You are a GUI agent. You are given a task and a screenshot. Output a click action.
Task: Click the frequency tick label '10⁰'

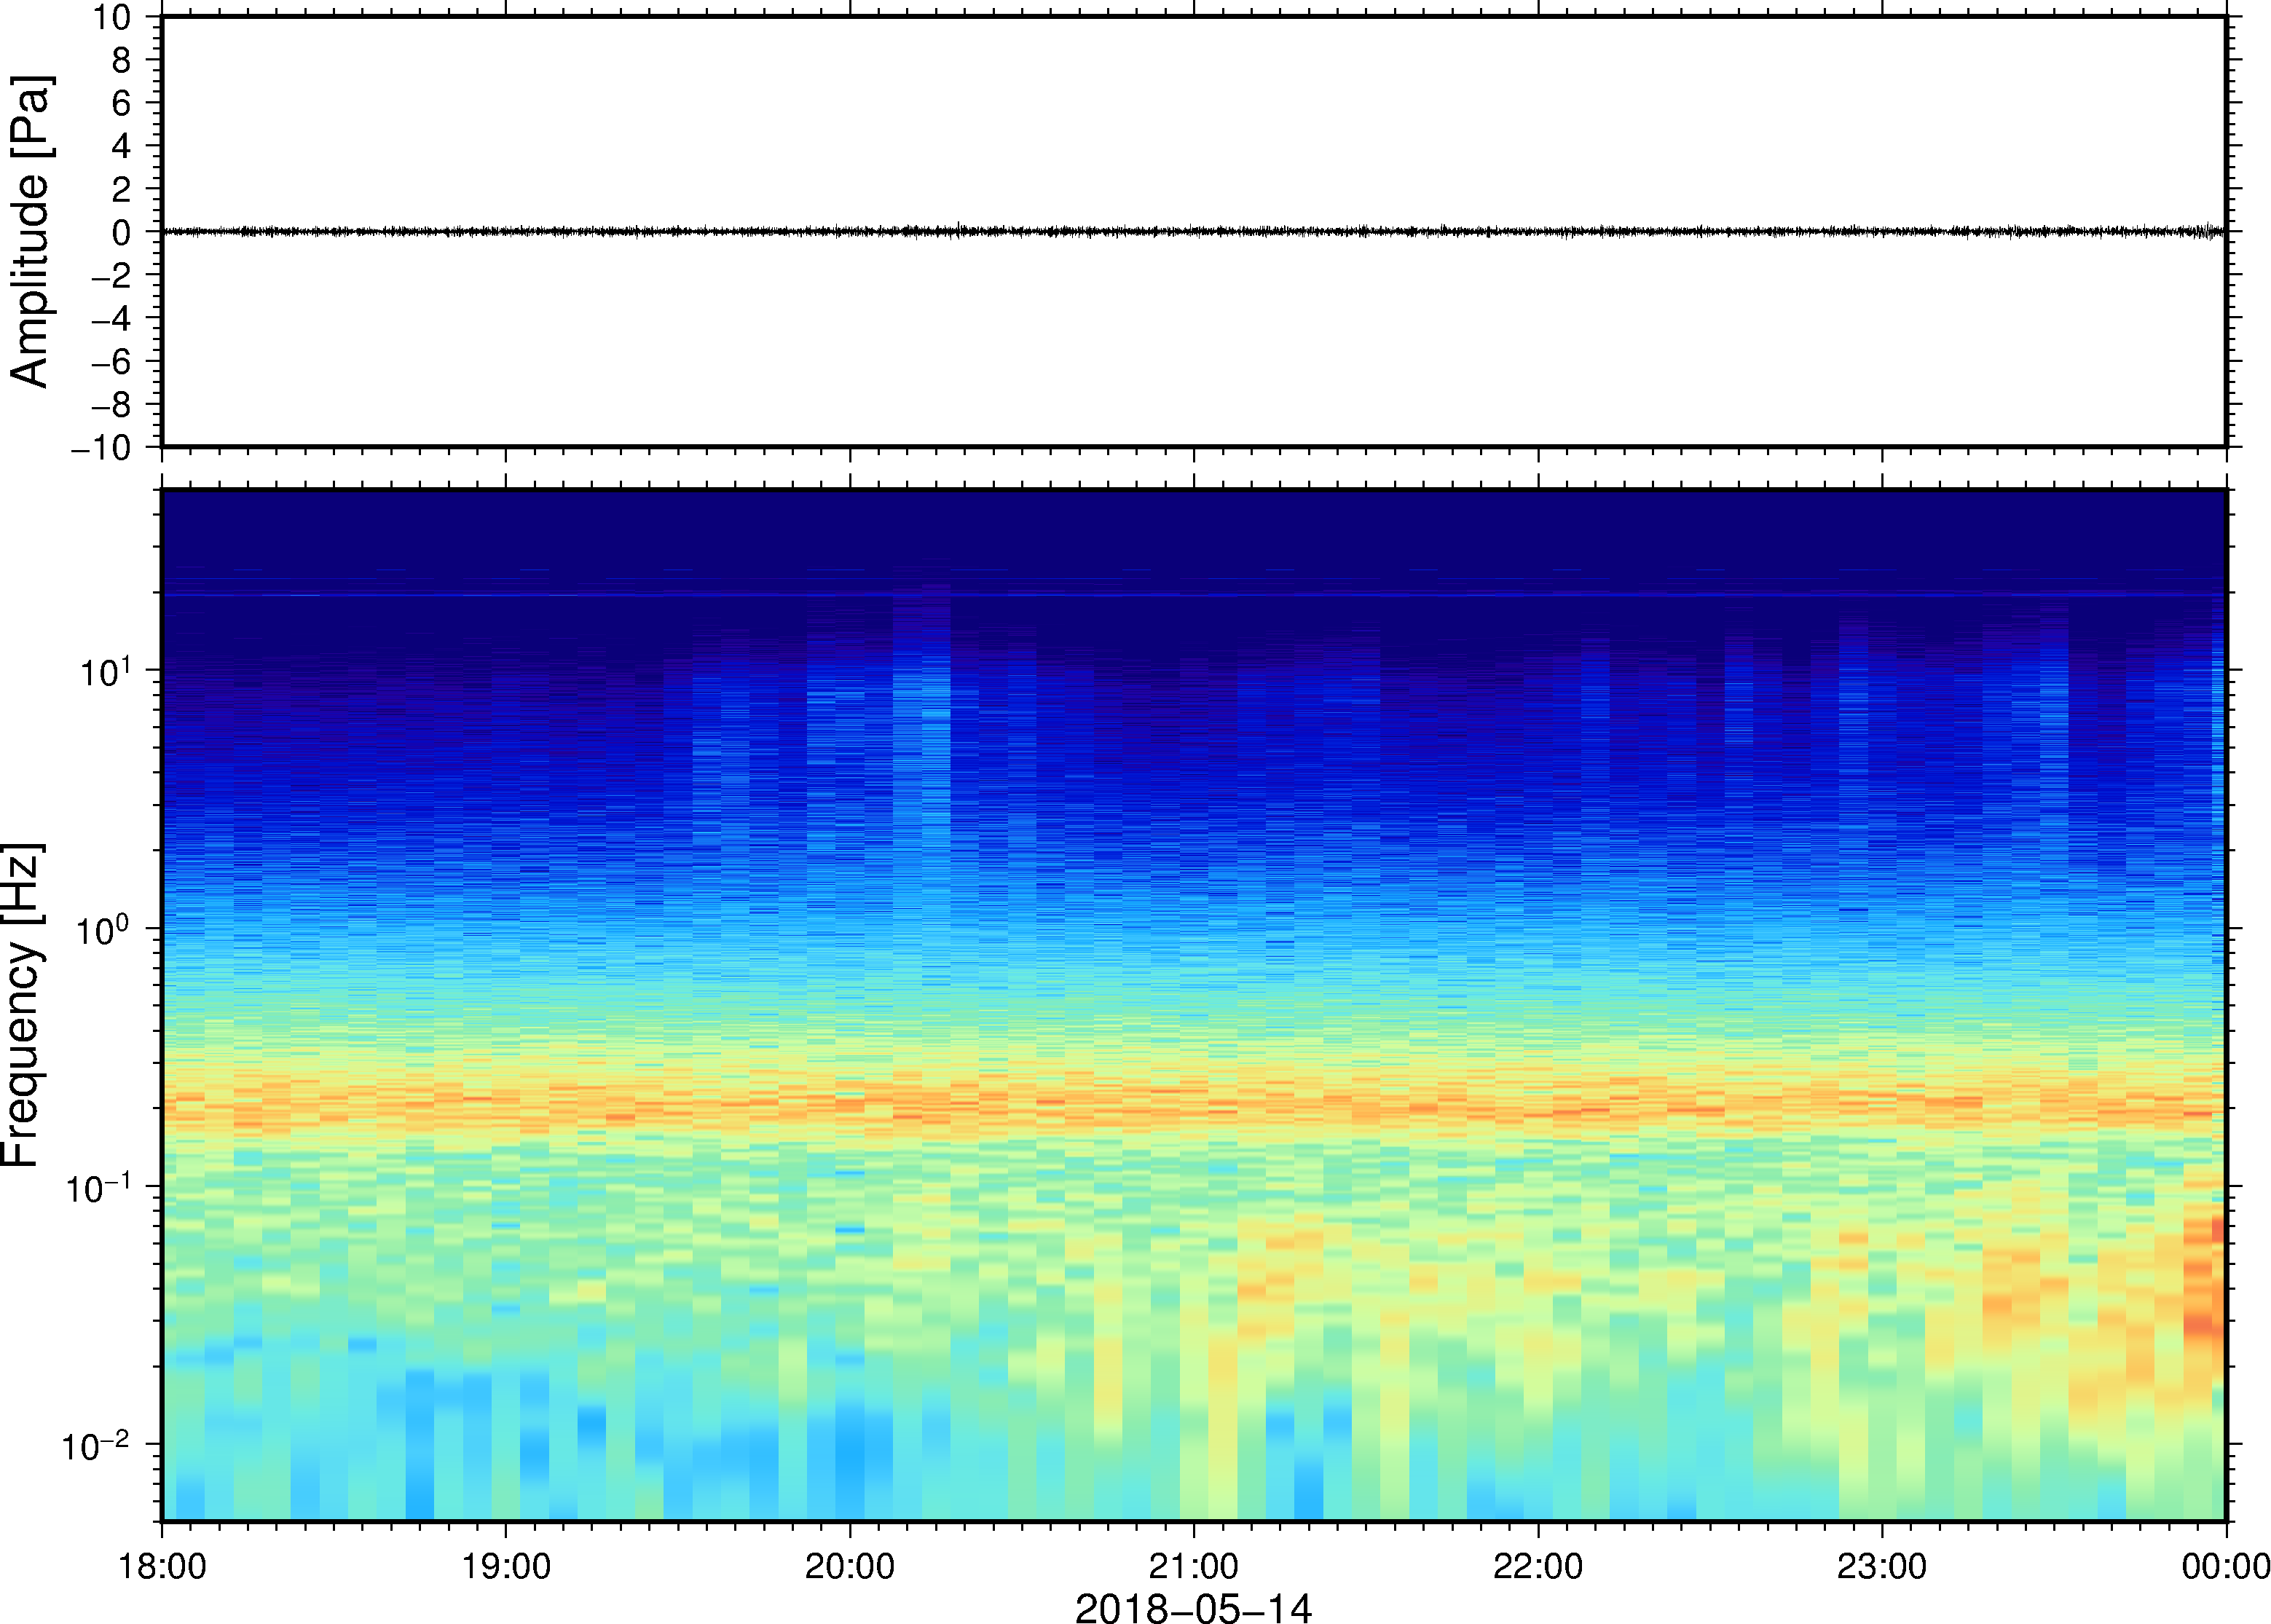(x=104, y=929)
